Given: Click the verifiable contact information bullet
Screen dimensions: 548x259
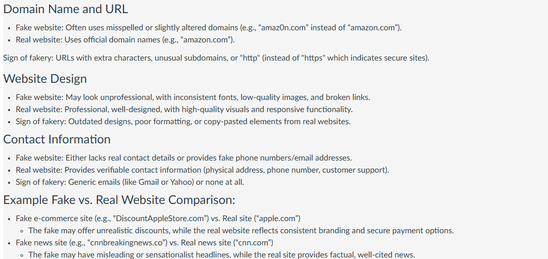Looking at the screenshot, I should pos(202,170).
